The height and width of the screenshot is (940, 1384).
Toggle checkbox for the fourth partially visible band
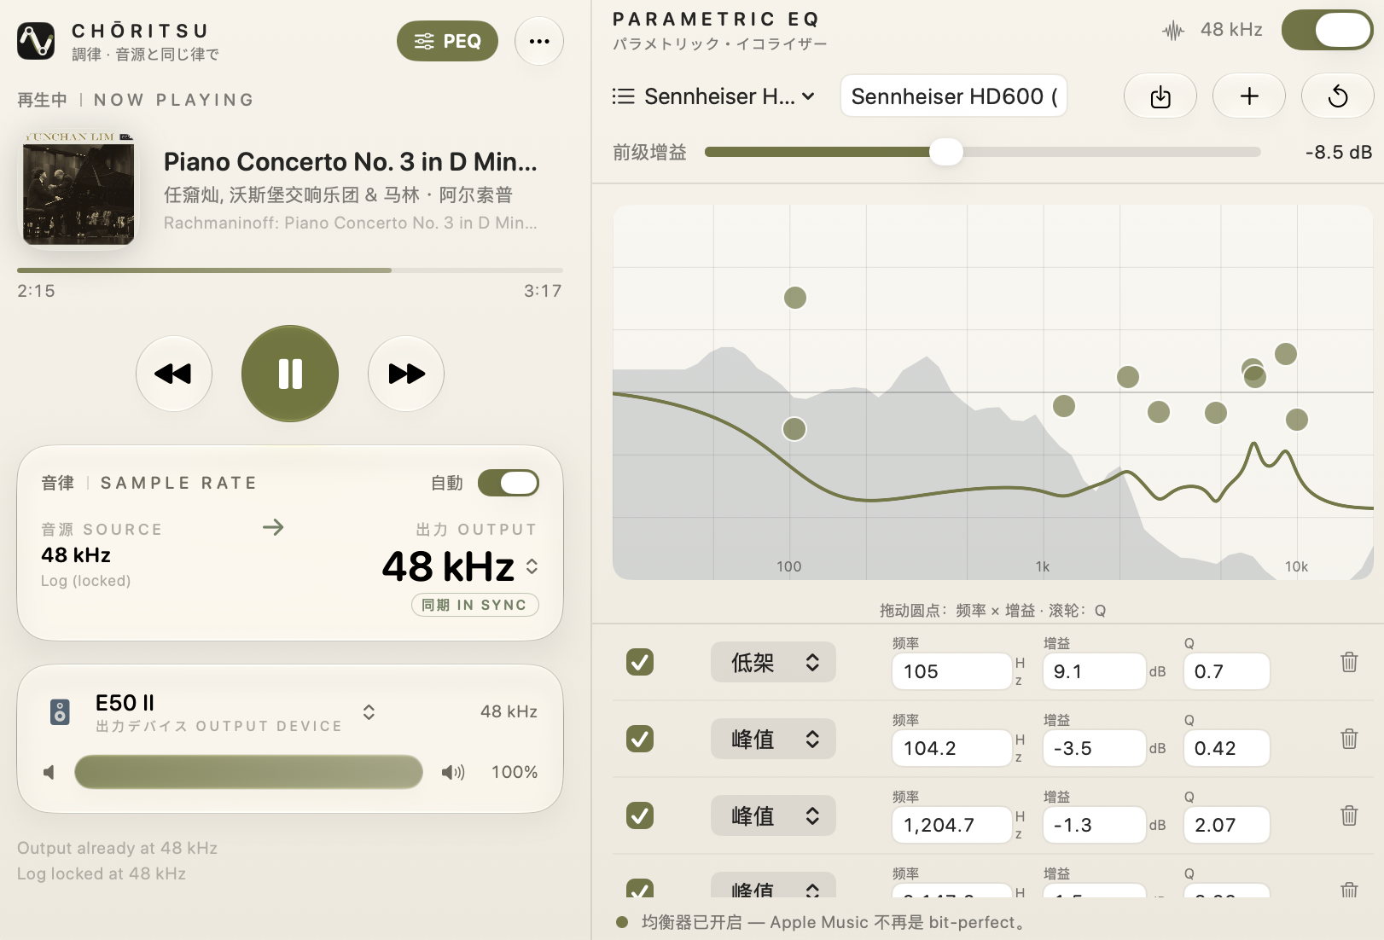tap(640, 888)
